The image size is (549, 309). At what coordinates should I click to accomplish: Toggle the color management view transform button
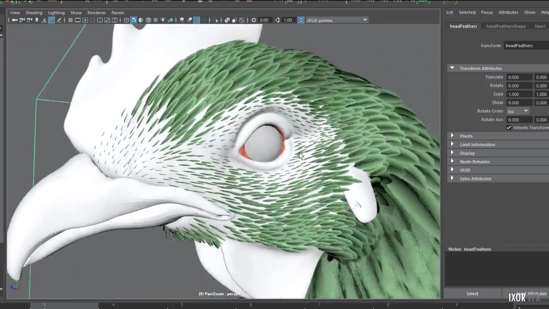click(x=301, y=20)
